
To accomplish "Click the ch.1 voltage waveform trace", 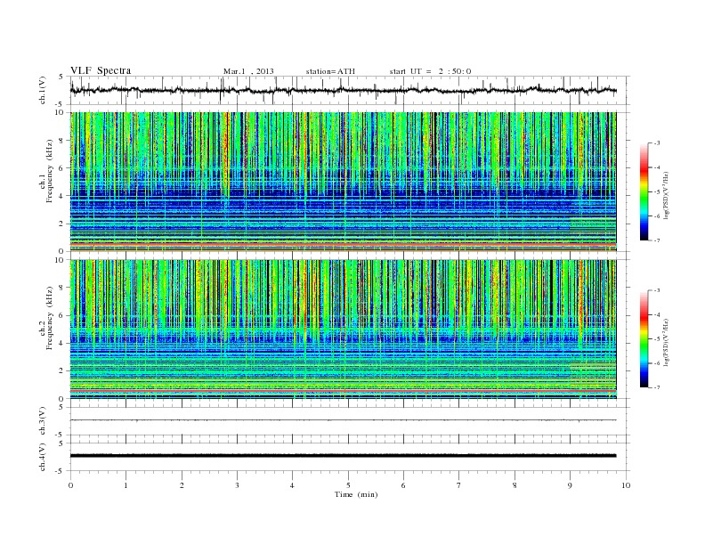I will pyautogui.click(x=343, y=90).
